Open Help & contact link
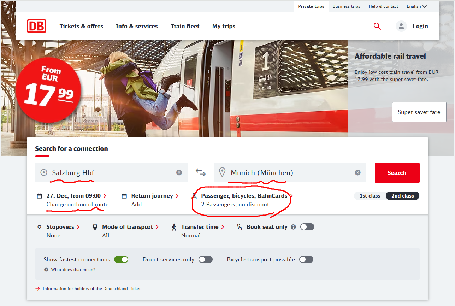The height and width of the screenshot is (306, 455). (x=383, y=6)
